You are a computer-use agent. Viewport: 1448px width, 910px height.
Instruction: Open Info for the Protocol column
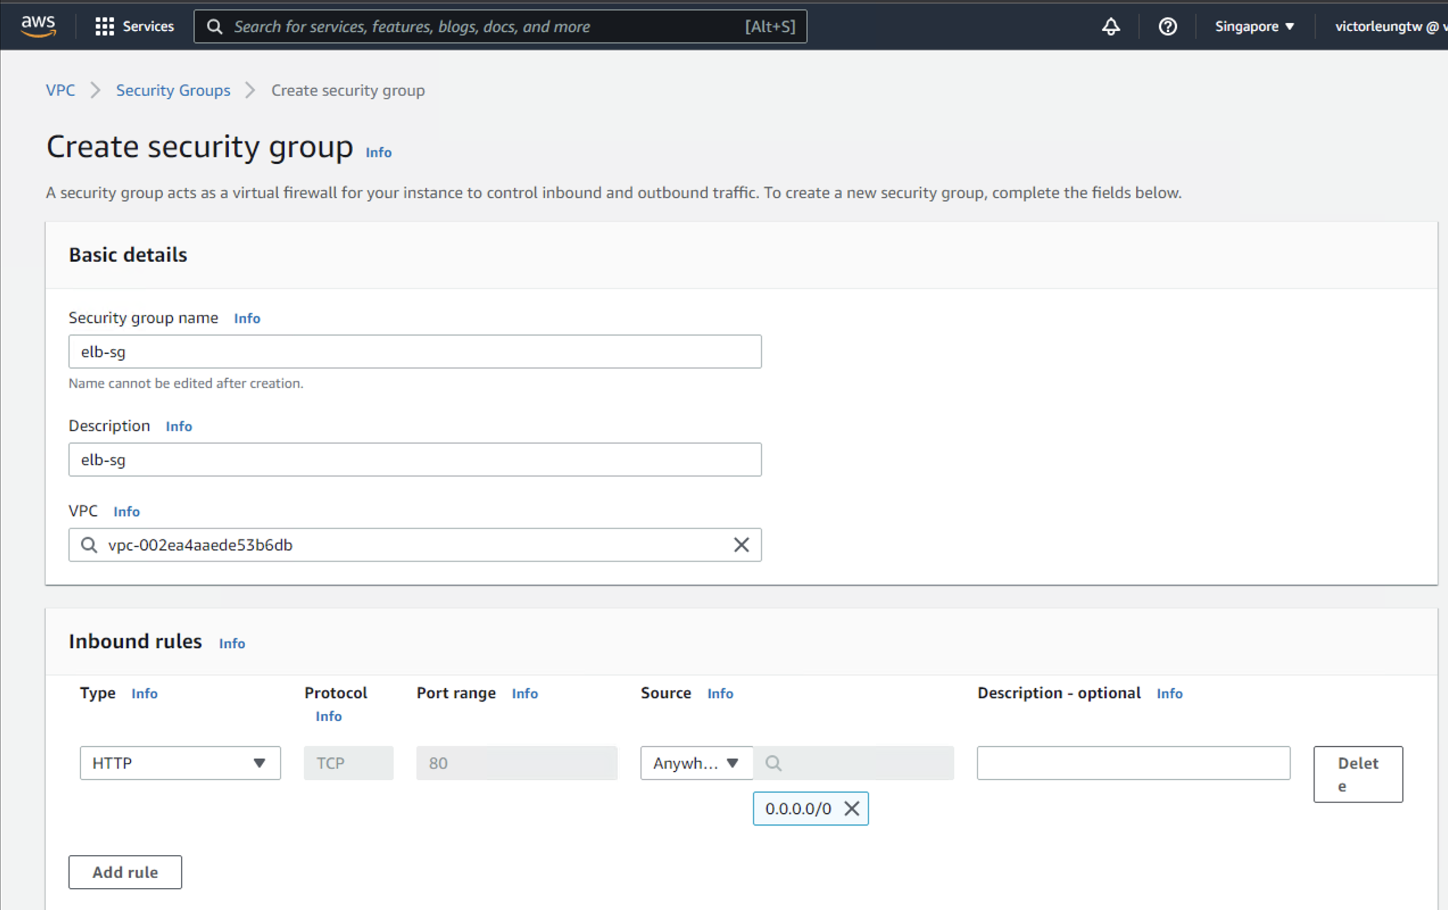pyautogui.click(x=328, y=716)
